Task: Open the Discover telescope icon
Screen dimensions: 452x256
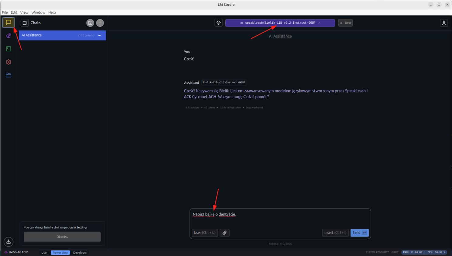Action: pyautogui.click(x=9, y=36)
